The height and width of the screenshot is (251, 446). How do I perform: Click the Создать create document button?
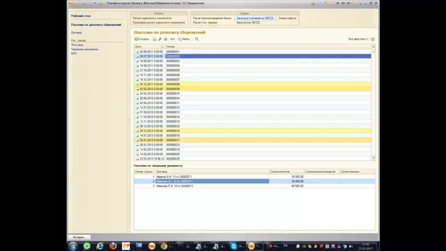click(x=142, y=39)
